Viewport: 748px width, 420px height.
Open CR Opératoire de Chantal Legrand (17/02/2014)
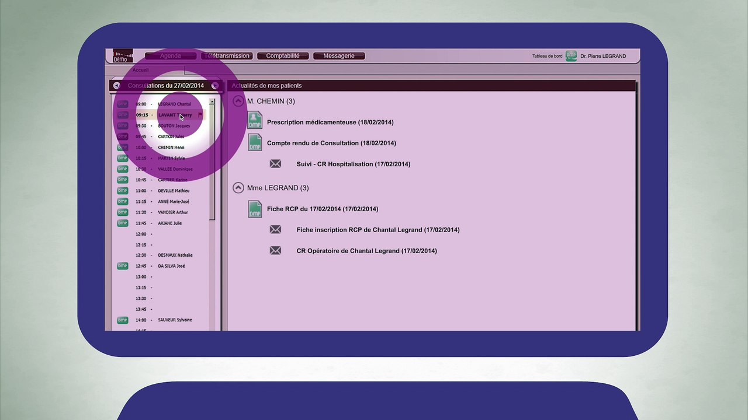(367, 251)
